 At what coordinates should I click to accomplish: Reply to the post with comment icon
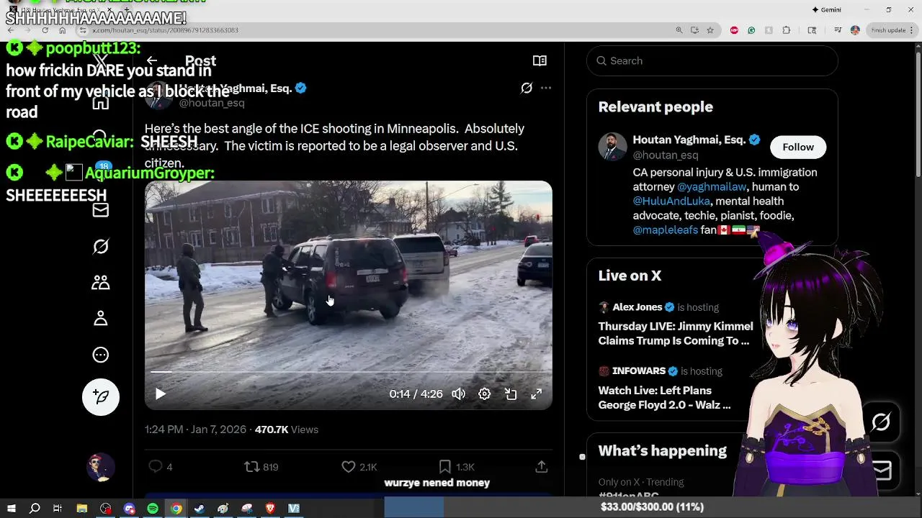click(x=156, y=467)
